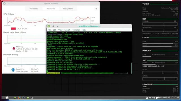Viewport: 181px width, 101px height.
Task: Click the terminal vertical scrollbar
Action: click(131, 68)
